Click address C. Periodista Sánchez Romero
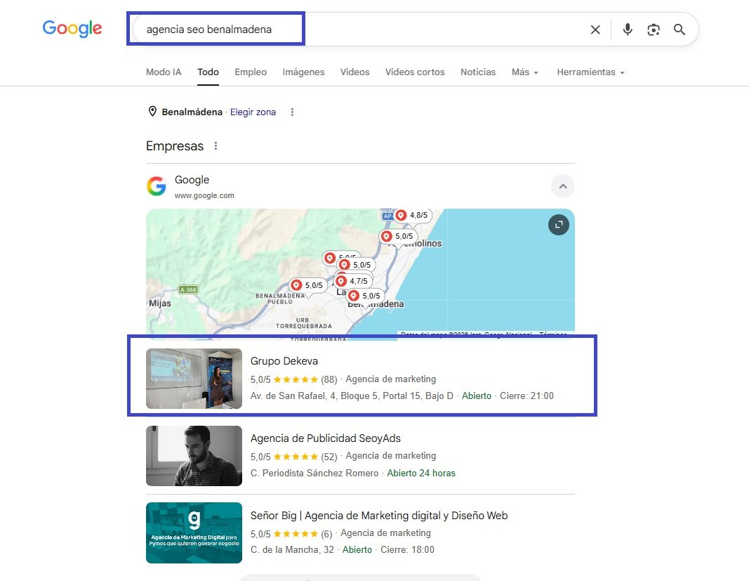 tap(314, 473)
